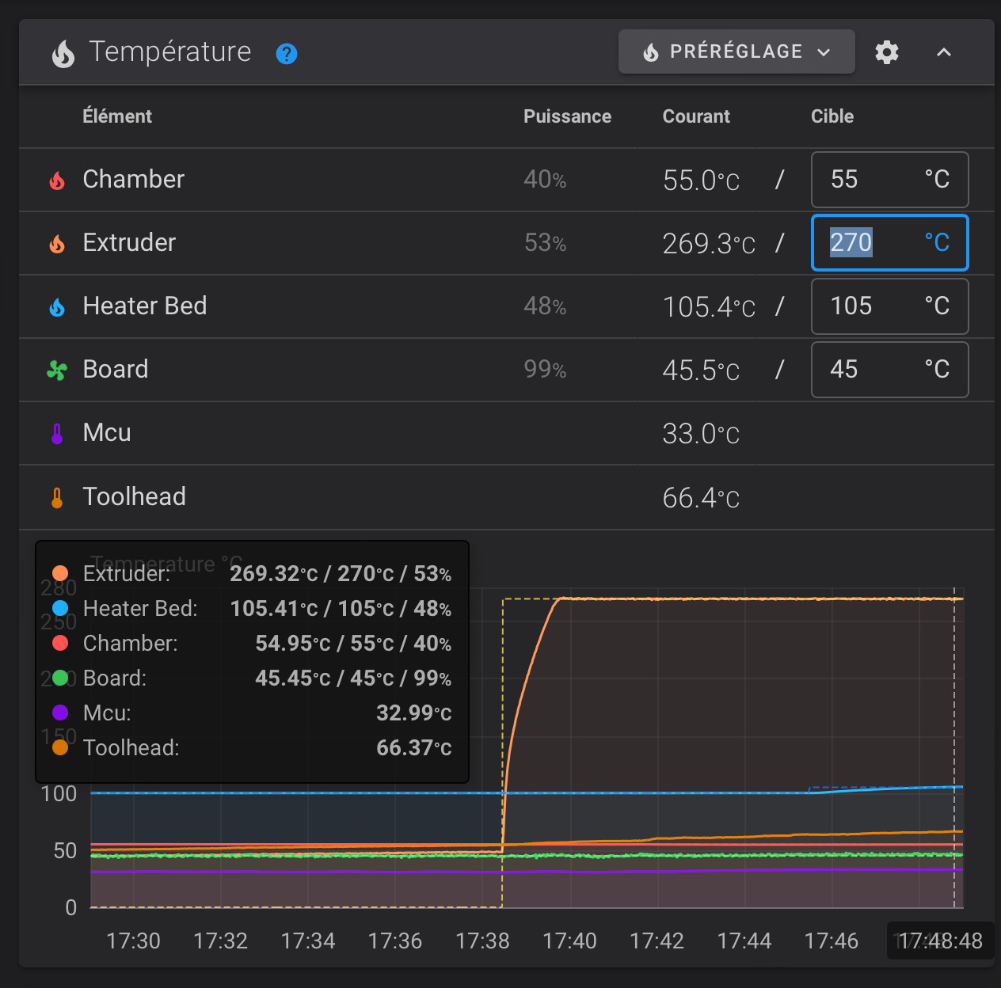
Task: Click the Heater Bed blue flame icon
Action: point(57,307)
